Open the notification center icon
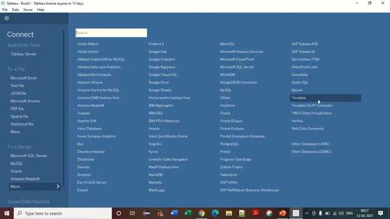Viewport: 390px width, 219px height. (380, 214)
